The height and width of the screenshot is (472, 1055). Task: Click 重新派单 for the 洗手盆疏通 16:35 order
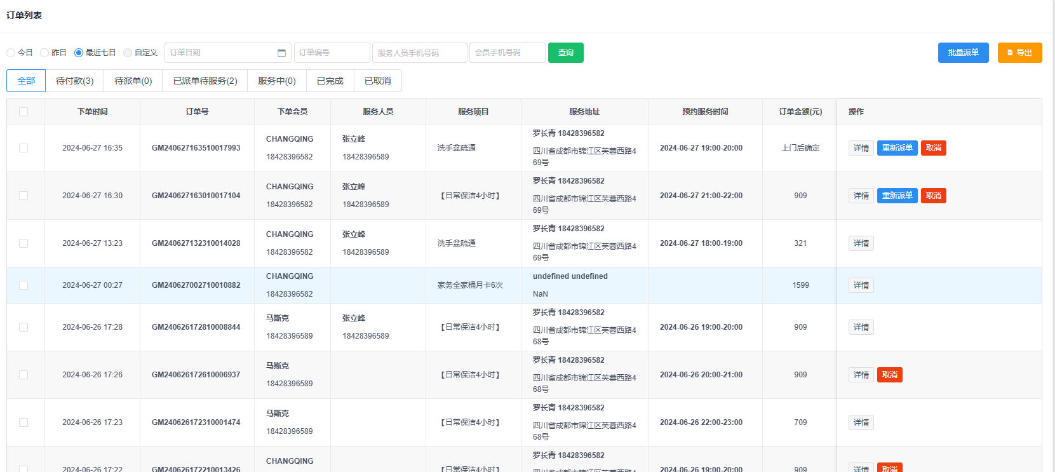point(897,148)
